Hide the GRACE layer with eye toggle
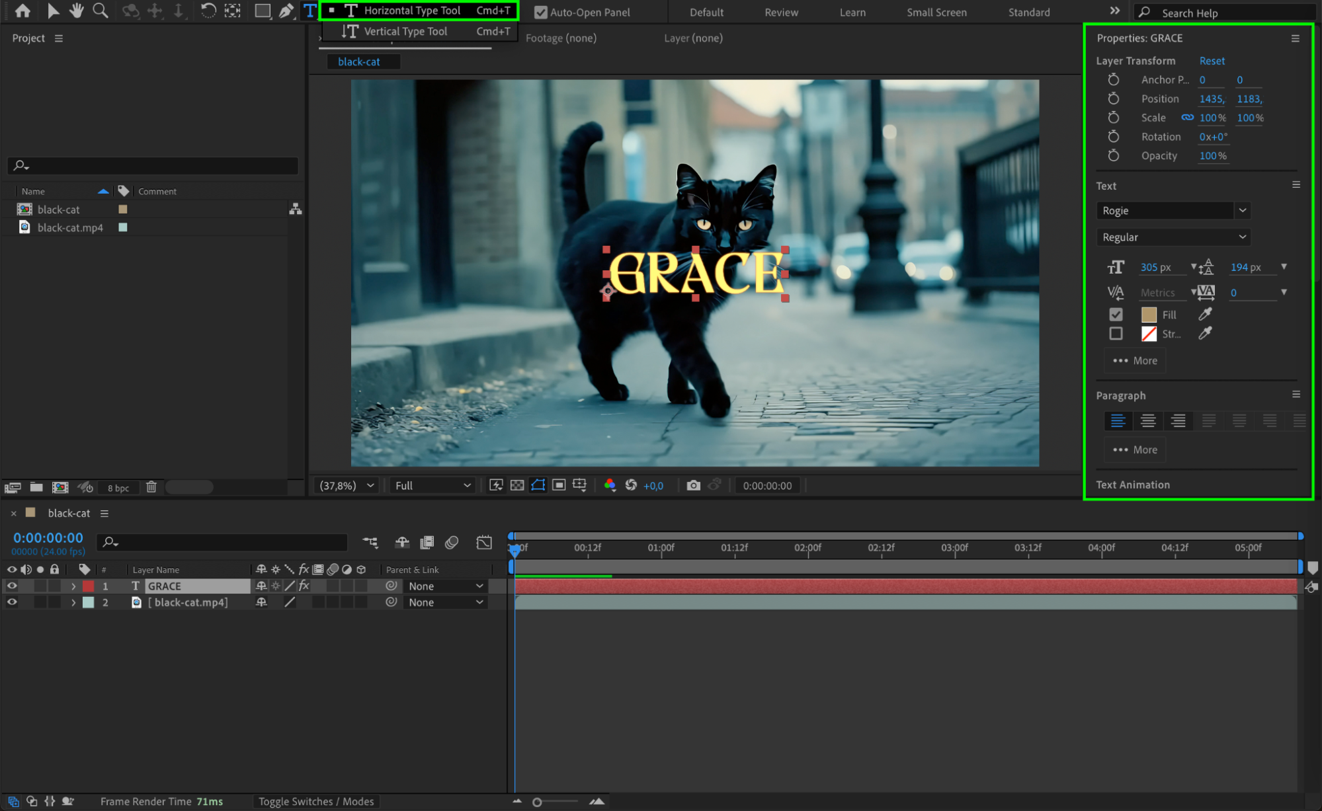Screen dimensions: 1322x811 [11, 586]
